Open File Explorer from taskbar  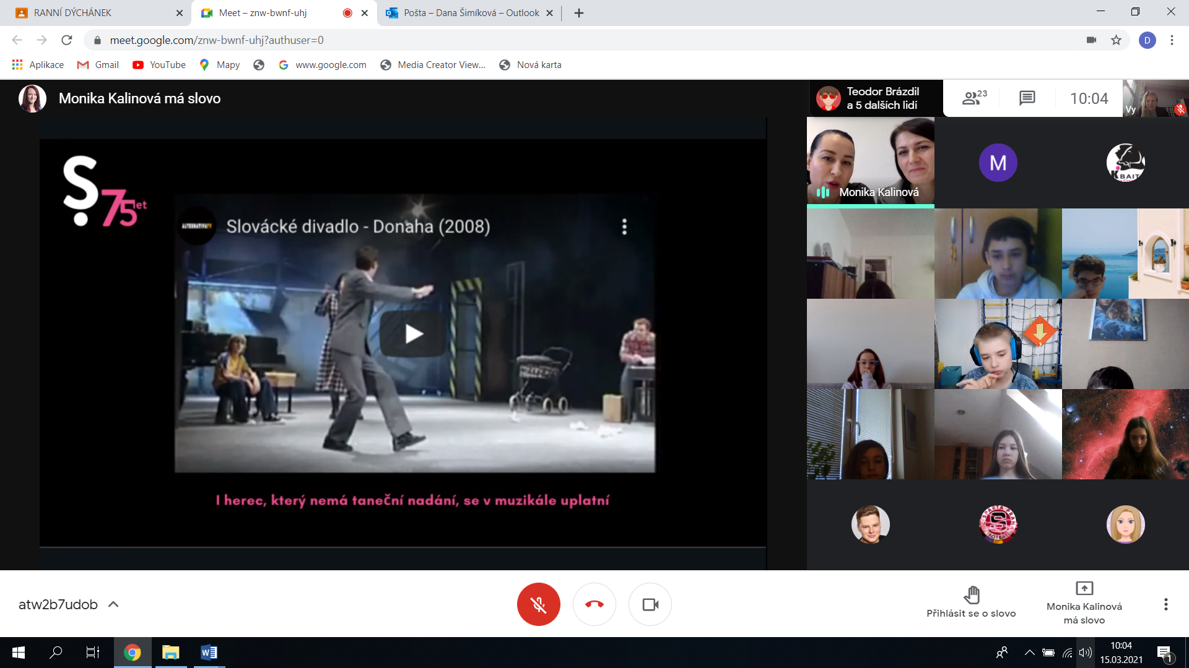170,653
